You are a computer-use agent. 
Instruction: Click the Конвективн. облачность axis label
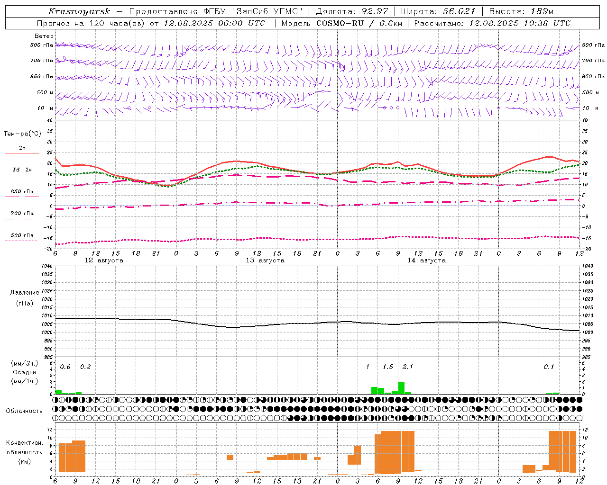click(24, 452)
